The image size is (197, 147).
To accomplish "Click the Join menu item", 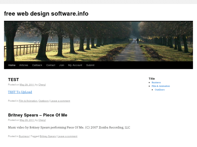I will (62, 65).
